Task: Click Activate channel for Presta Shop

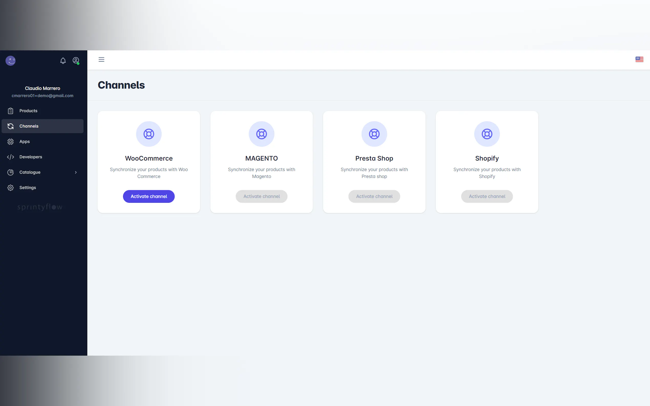Action: 374,197
